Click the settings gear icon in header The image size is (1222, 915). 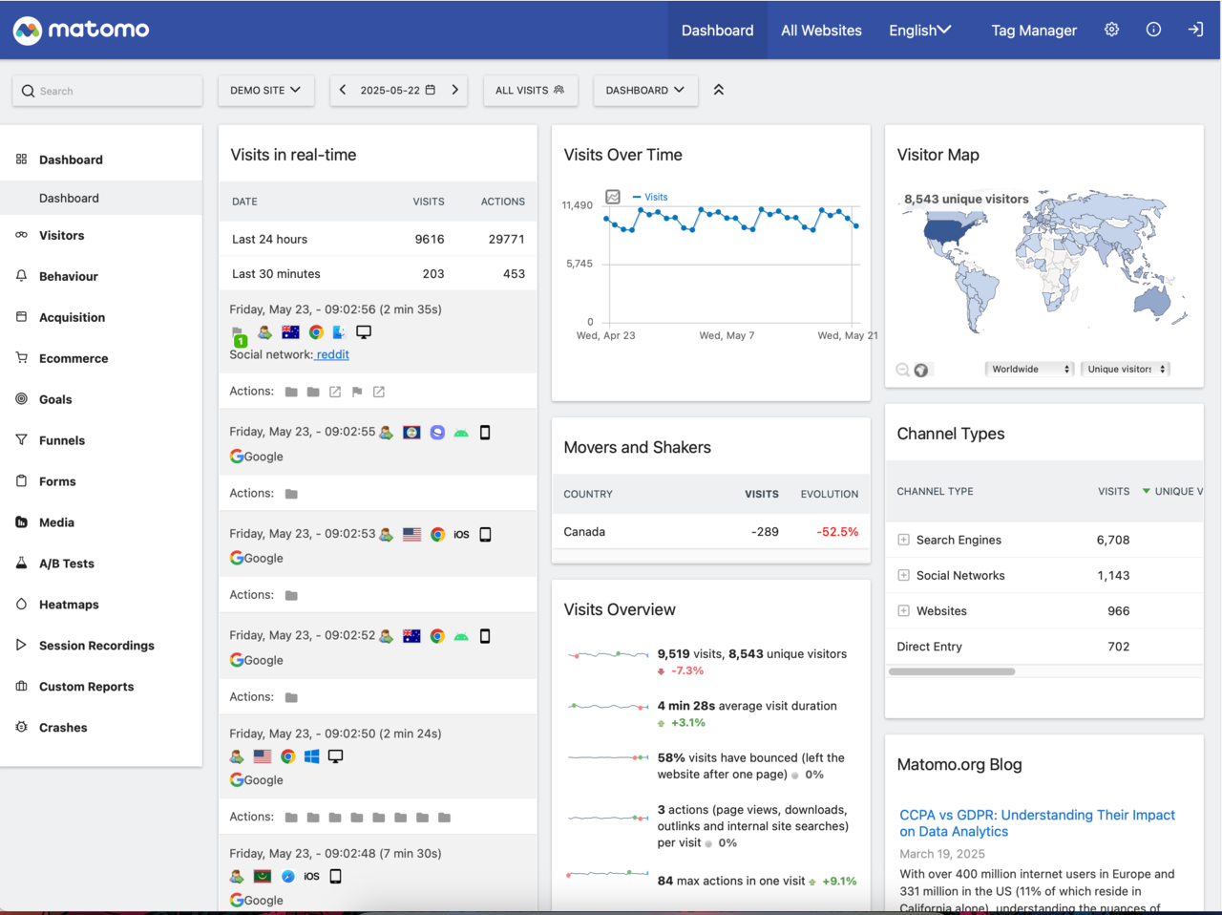[x=1111, y=30]
